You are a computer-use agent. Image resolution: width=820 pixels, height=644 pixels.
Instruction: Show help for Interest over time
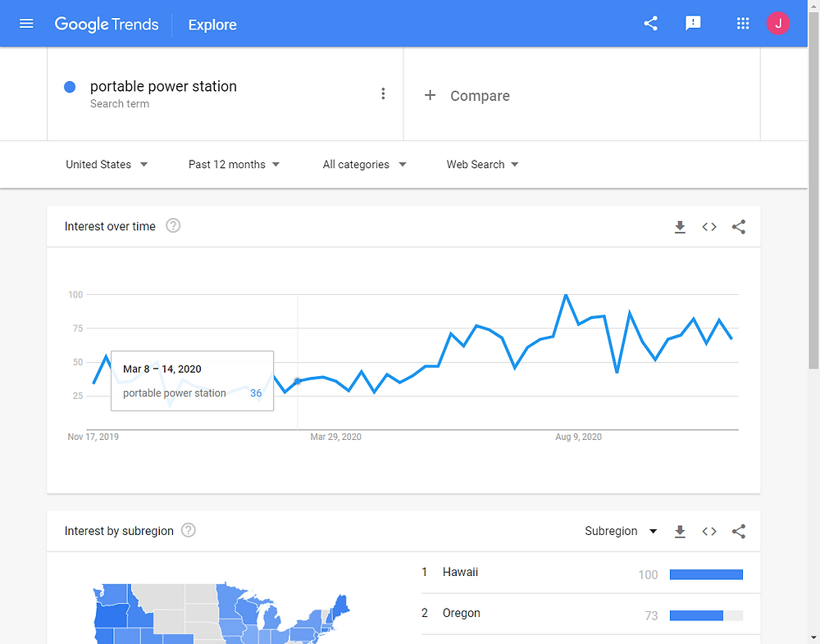click(x=173, y=226)
